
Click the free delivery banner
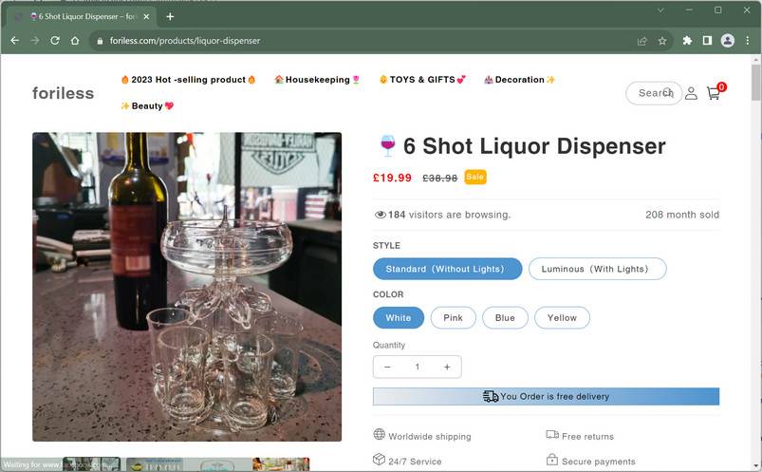(x=546, y=397)
